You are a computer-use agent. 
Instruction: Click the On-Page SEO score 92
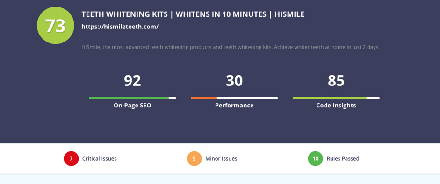[x=132, y=81]
